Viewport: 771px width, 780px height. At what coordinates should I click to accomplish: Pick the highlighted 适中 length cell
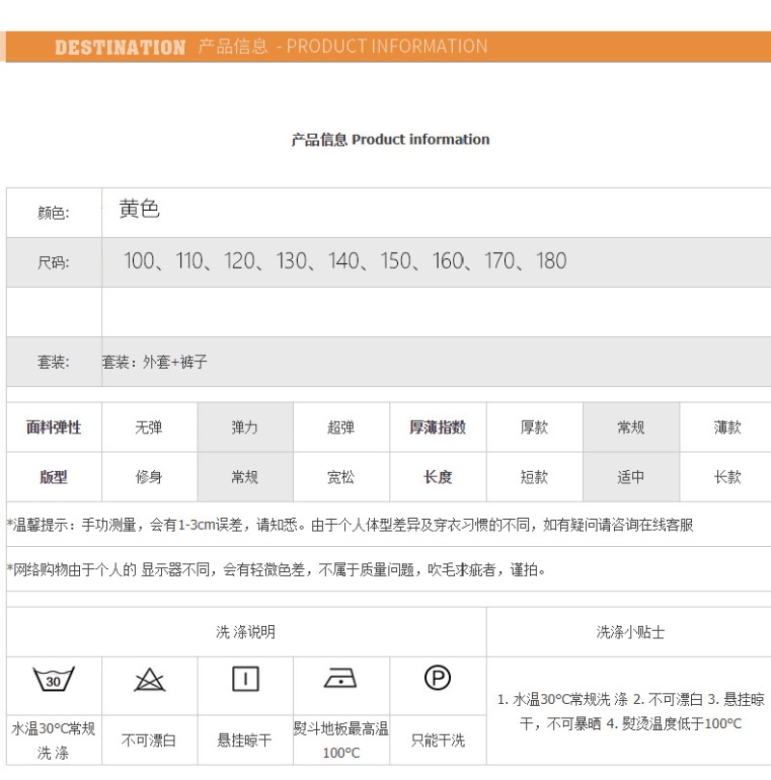coord(631,477)
